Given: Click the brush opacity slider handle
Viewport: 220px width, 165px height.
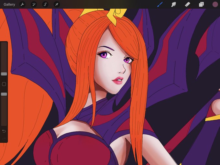Looking at the screenshot, I should coord(4,94).
